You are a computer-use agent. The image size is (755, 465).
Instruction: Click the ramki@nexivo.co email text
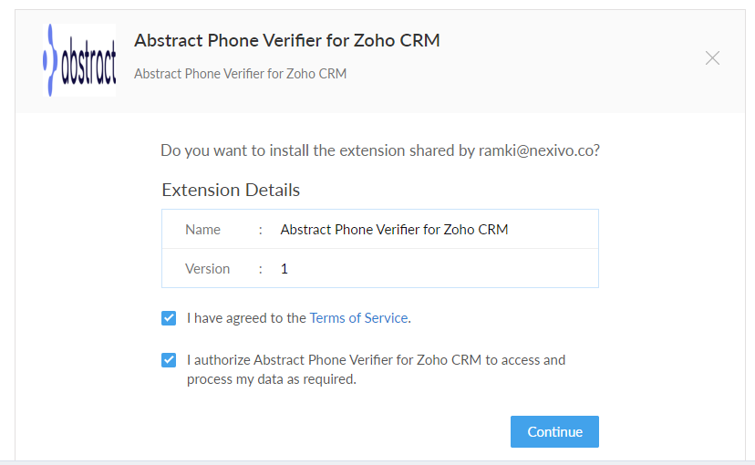pos(536,150)
